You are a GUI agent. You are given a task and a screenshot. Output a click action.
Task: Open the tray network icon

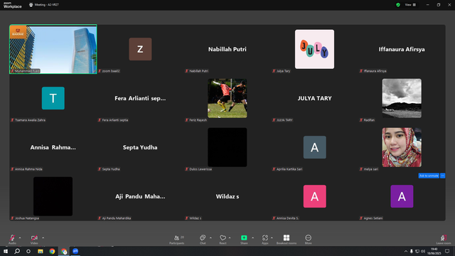(x=417, y=251)
